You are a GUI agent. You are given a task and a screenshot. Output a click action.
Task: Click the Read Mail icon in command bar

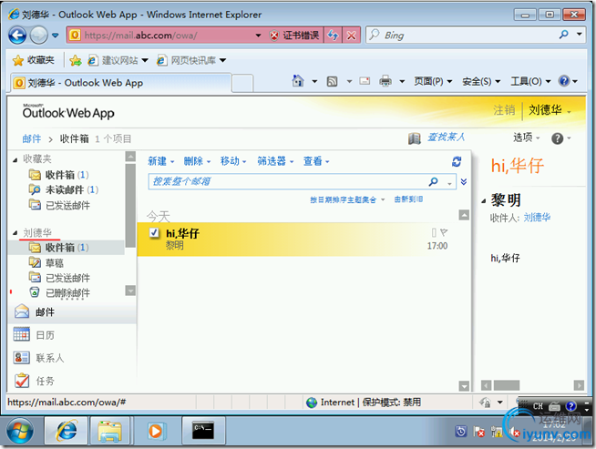[365, 81]
